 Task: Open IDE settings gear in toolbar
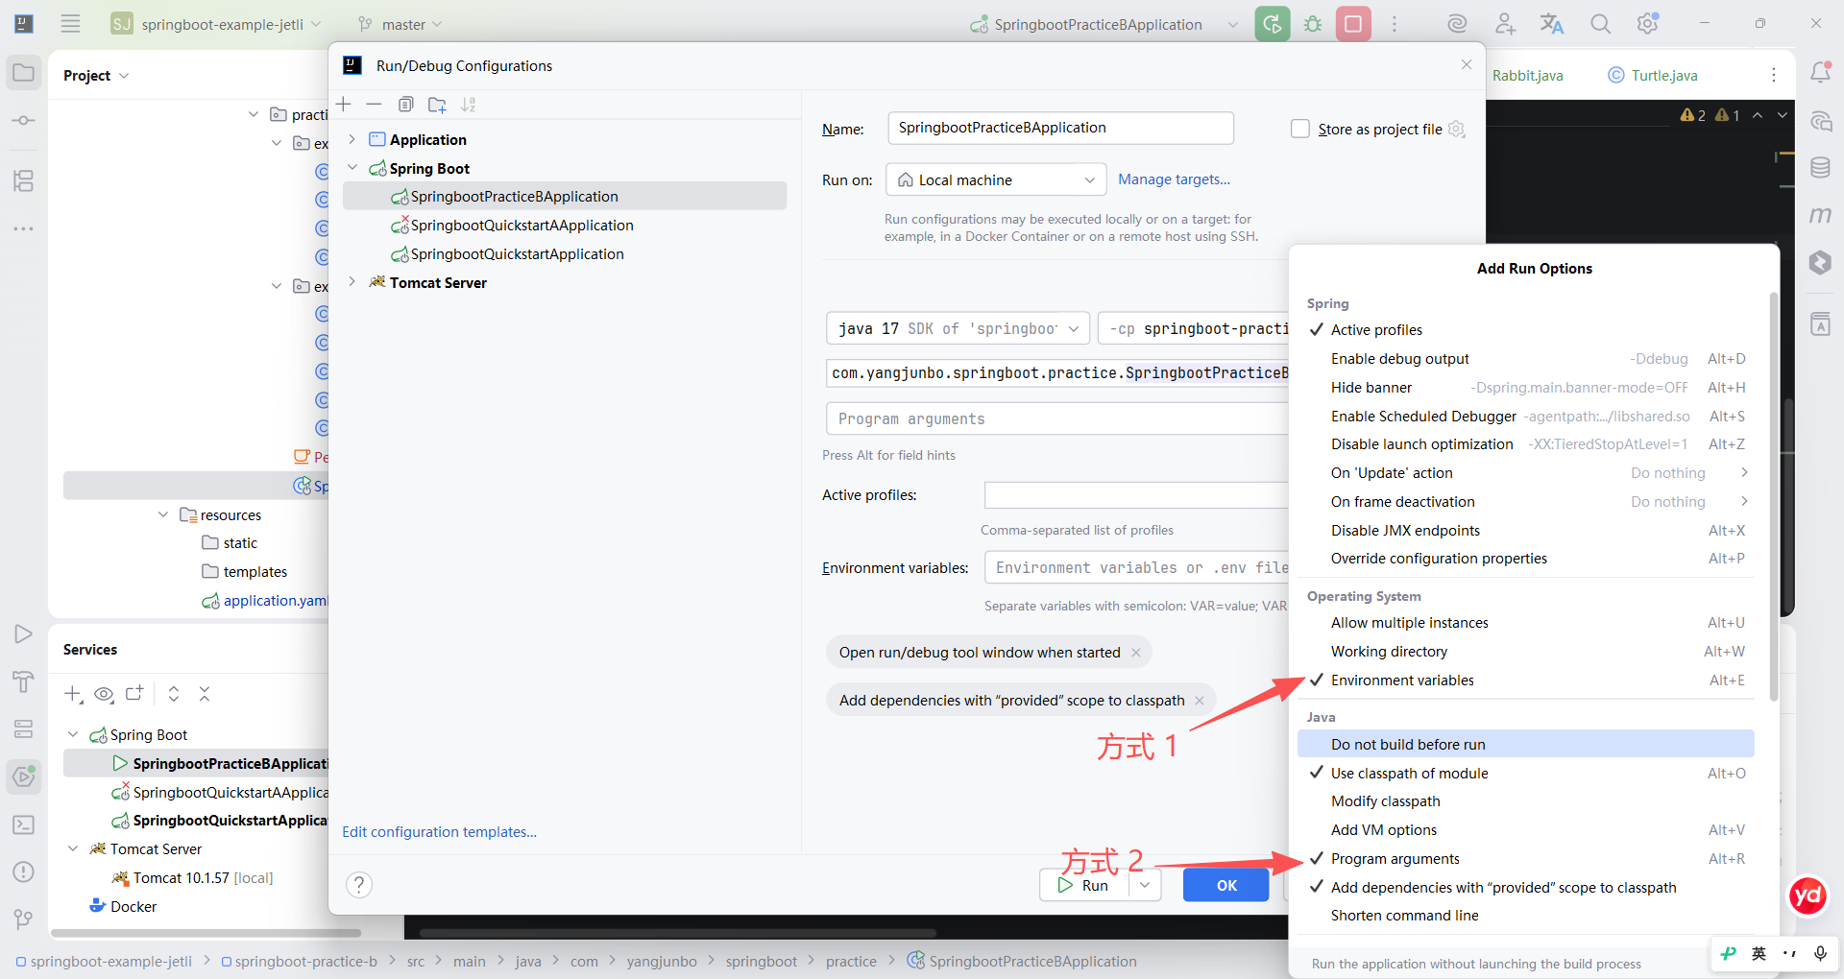(1648, 24)
